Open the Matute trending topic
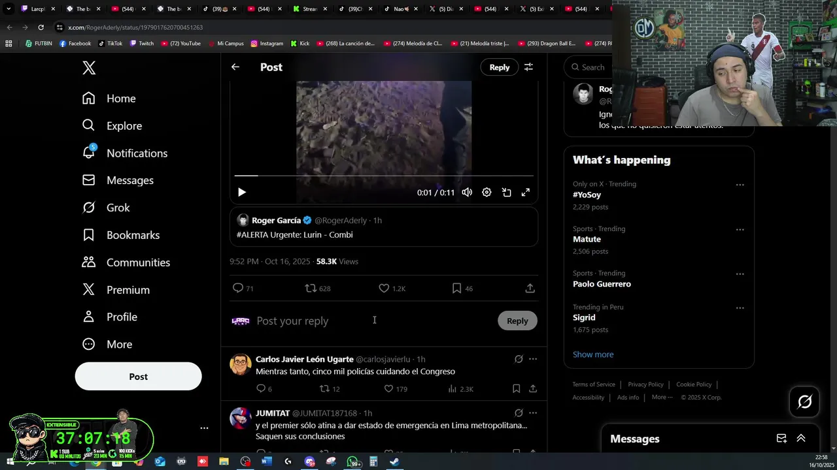Viewport: 837px width, 470px height. (x=587, y=240)
